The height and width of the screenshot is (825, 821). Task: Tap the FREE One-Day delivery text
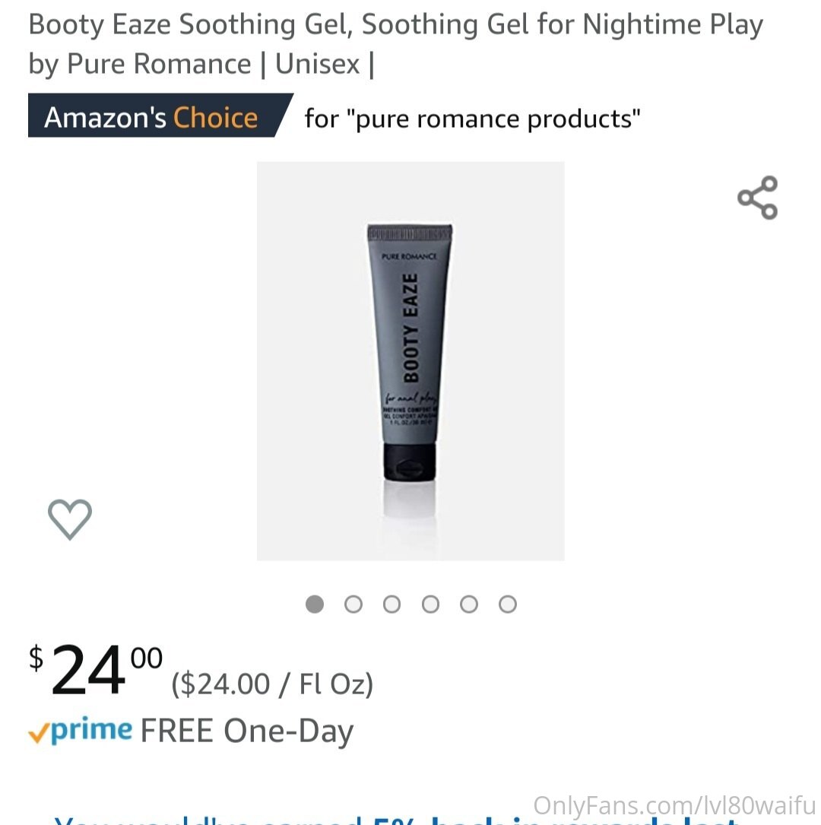pyautogui.click(x=246, y=732)
